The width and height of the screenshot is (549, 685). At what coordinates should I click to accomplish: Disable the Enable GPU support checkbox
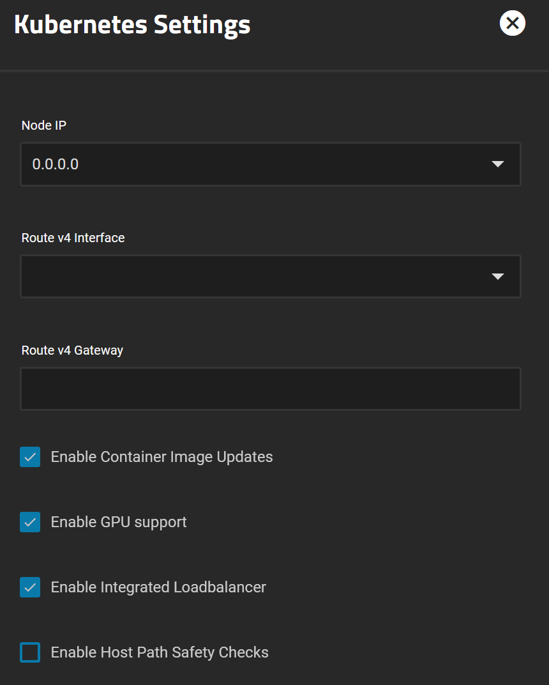pyautogui.click(x=30, y=522)
